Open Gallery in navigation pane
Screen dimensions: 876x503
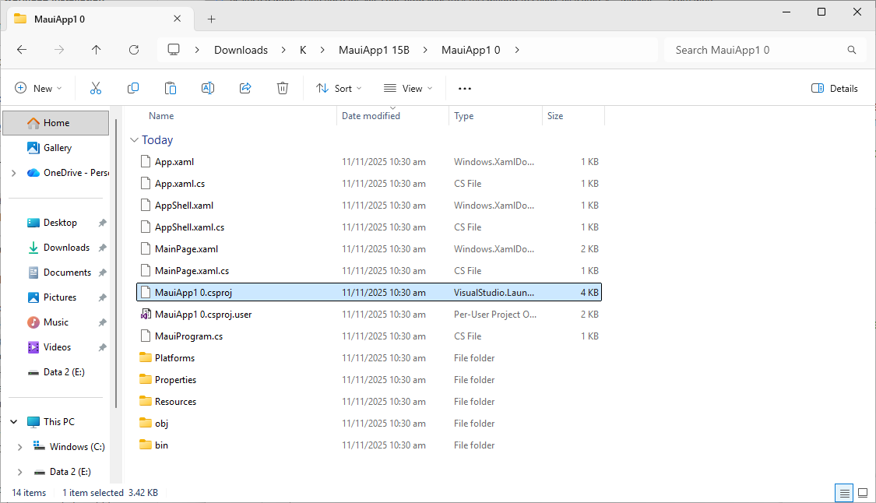tap(56, 148)
